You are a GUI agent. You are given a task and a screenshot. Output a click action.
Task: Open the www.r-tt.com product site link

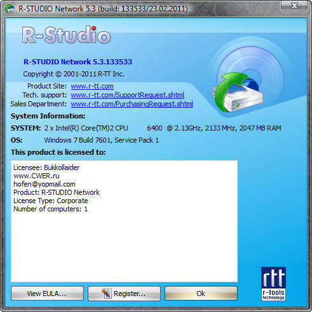[92, 86]
